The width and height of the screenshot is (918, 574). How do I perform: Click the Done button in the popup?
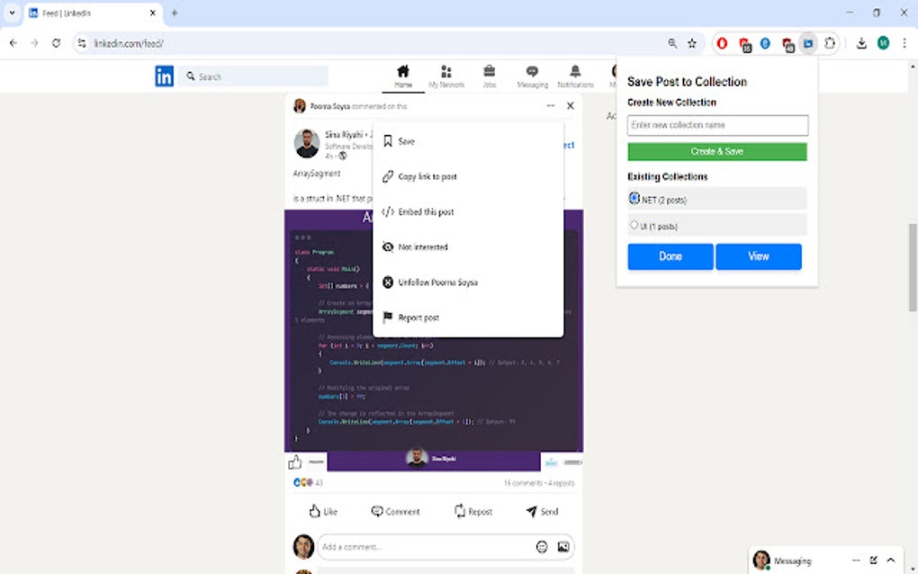tap(670, 256)
